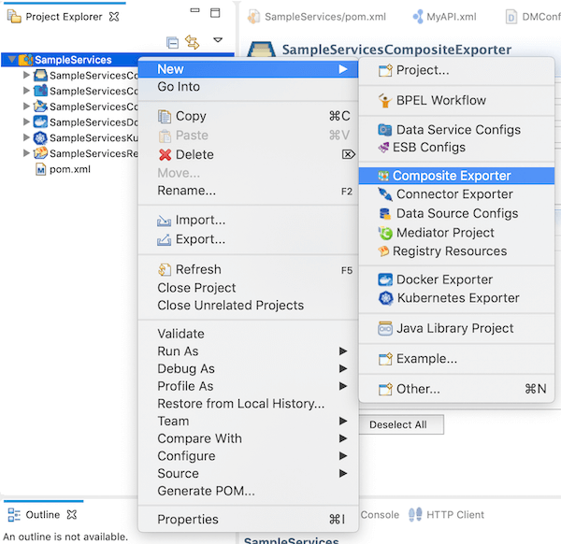The width and height of the screenshot is (561, 544).
Task: Close the Project Explorer view tab
Action: point(114,17)
